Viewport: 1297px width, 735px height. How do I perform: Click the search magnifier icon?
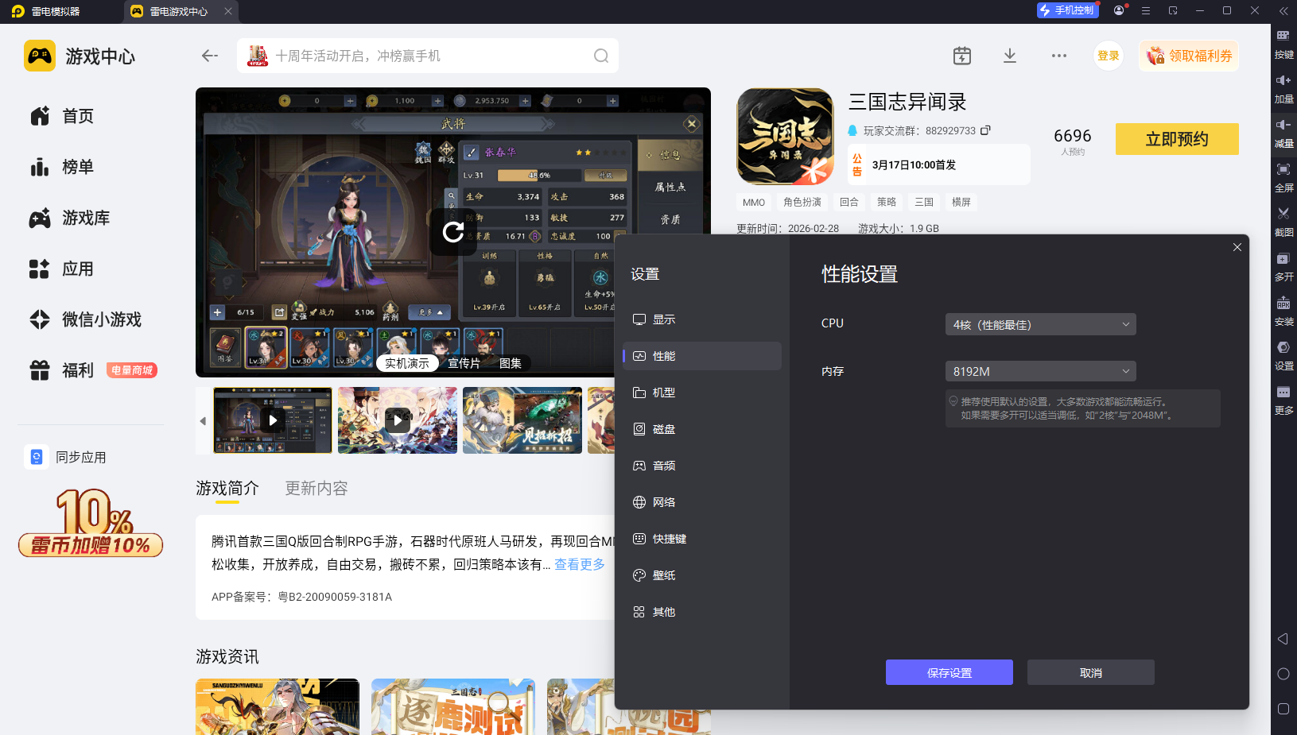click(601, 56)
